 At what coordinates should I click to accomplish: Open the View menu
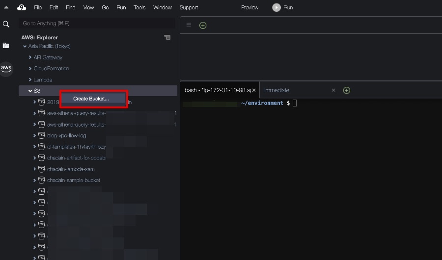(x=88, y=8)
